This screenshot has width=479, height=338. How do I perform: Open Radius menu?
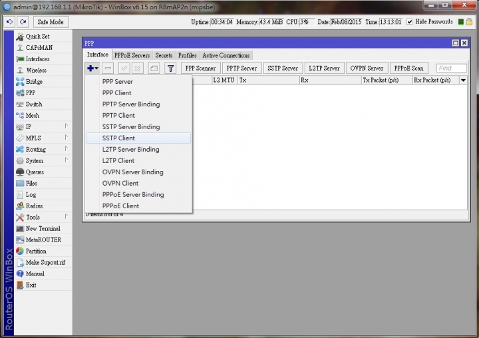point(43,206)
